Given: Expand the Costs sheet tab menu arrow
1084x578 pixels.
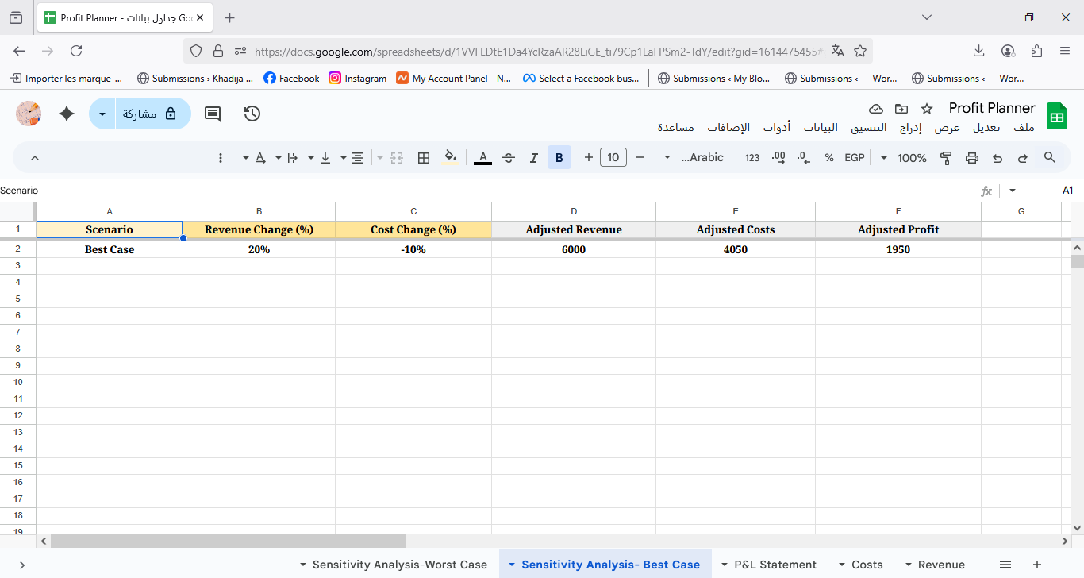Looking at the screenshot, I should (842, 565).
